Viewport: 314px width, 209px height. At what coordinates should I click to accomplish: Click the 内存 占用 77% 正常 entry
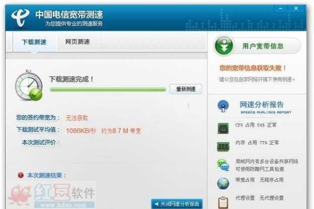(257, 143)
